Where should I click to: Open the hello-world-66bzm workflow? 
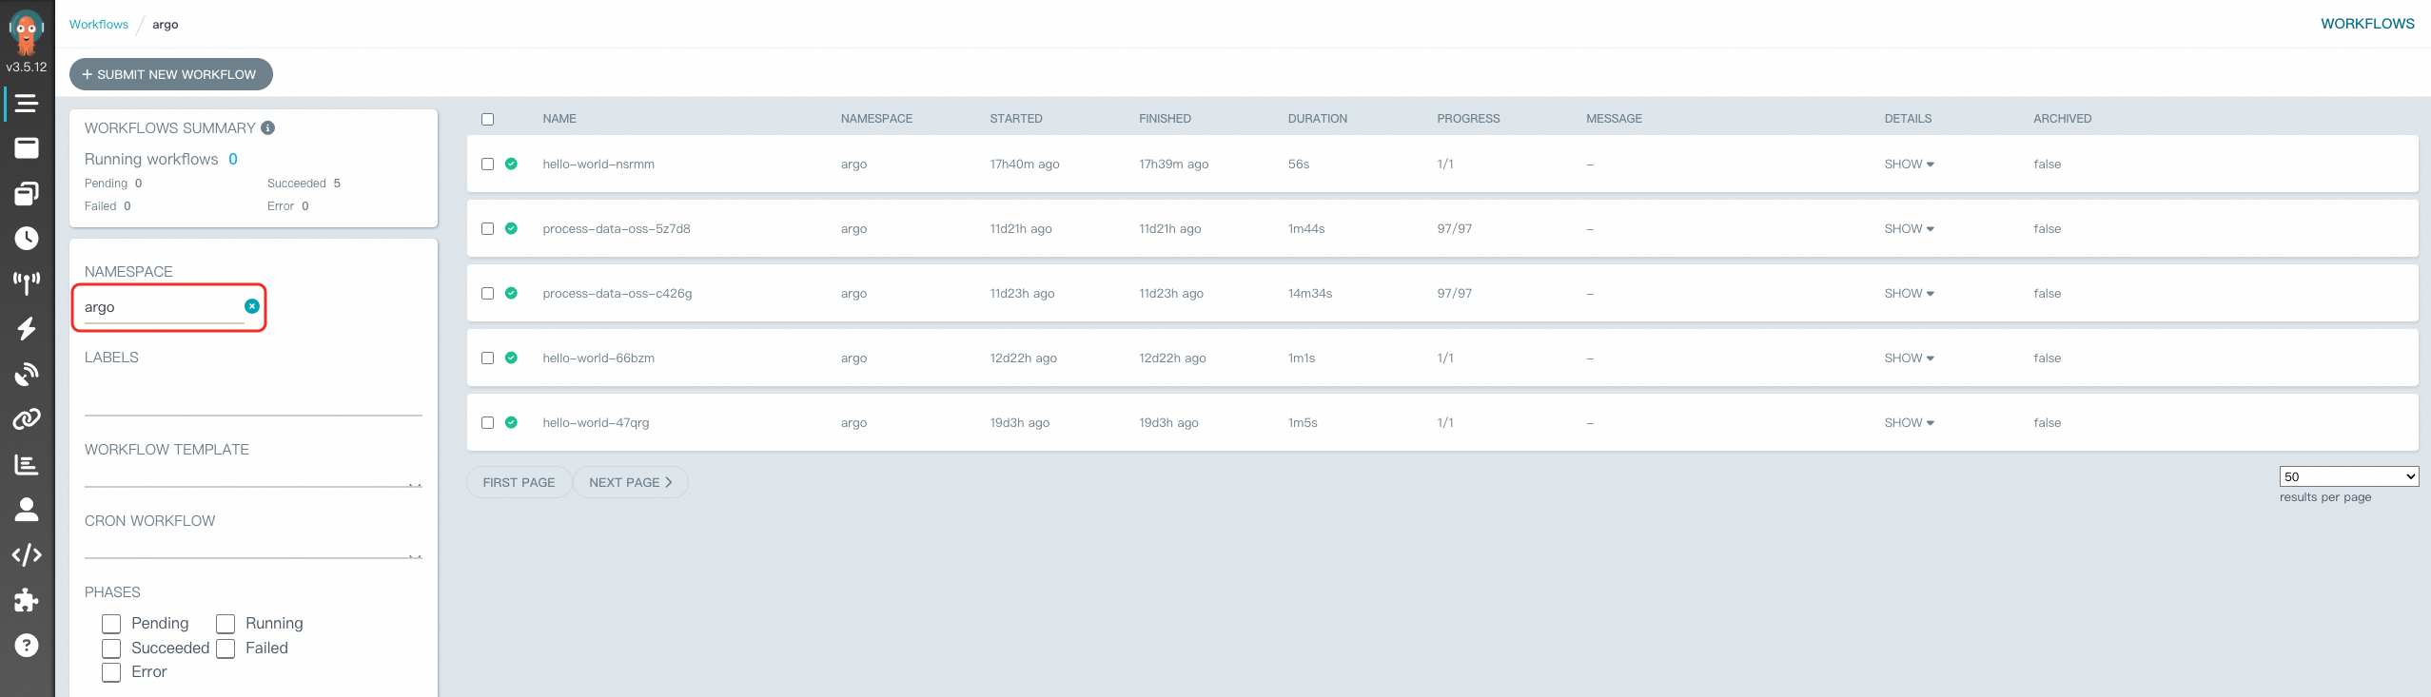(598, 358)
